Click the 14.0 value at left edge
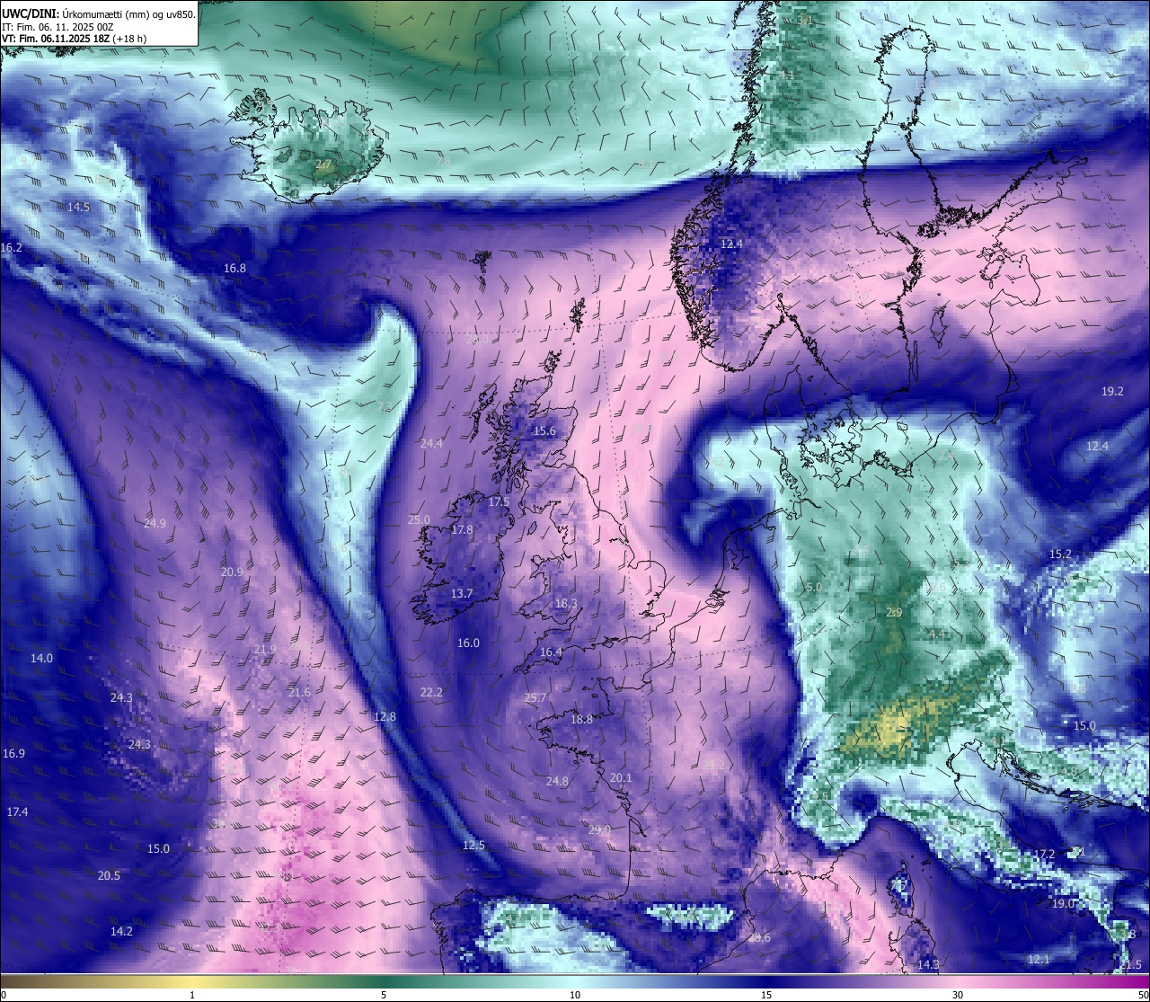Screen dimensions: 1150x1002 (x=41, y=658)
